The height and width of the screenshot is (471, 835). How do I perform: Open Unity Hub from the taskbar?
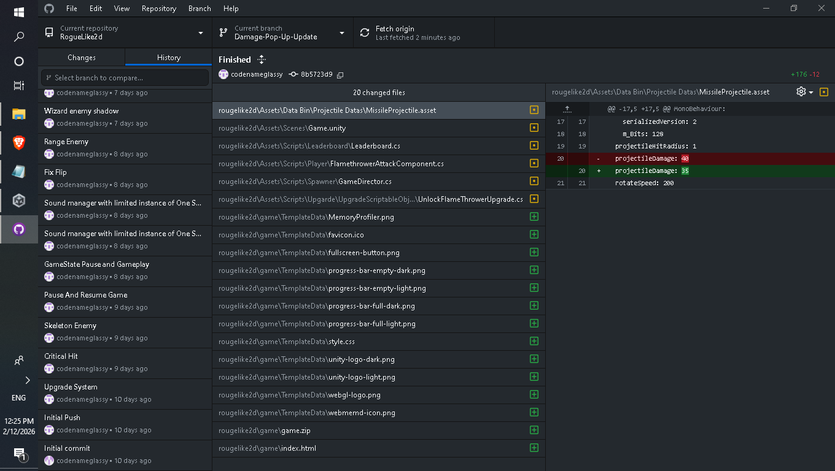coord(19,200)
